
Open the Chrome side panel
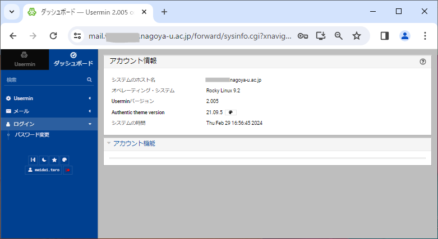(x=385, y=36)
